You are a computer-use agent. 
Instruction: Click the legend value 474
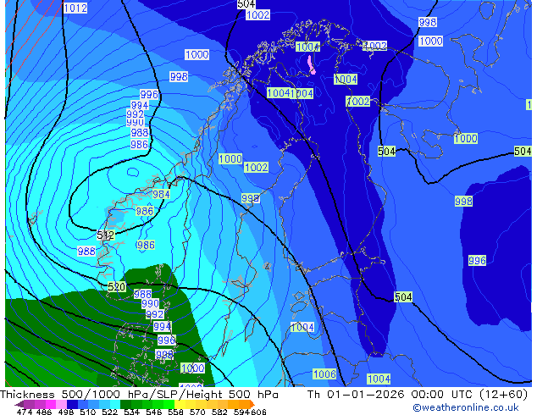[25, 412]
